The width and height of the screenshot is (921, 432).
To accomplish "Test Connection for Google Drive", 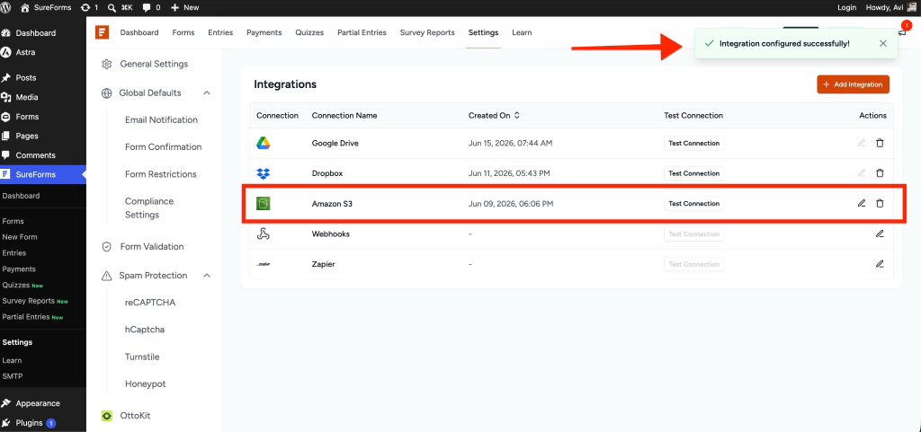I will (693, 143).
